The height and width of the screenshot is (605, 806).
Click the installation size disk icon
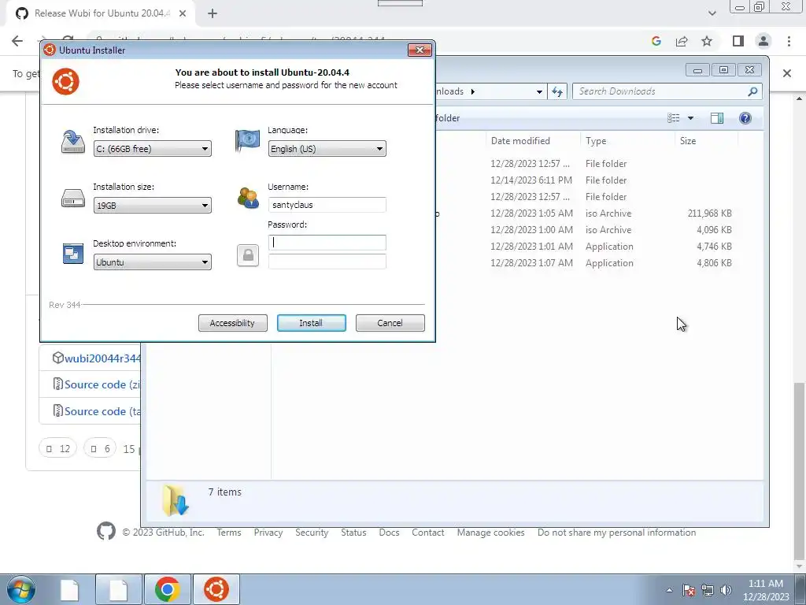(73, 198)
